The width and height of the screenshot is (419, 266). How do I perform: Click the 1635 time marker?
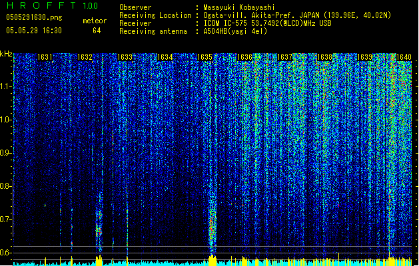click(x=205, y=57)
